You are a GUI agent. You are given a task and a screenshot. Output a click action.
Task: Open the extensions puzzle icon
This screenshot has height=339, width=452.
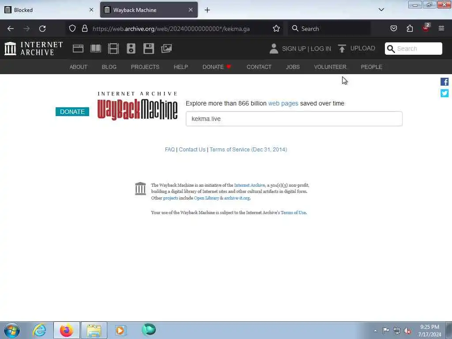click(x=410, y=29)
